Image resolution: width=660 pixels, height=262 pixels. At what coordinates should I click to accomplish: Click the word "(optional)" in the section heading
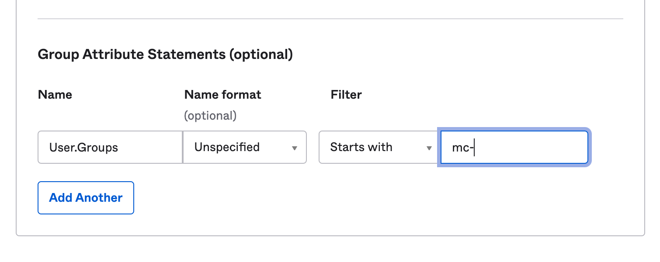[261, 55]
